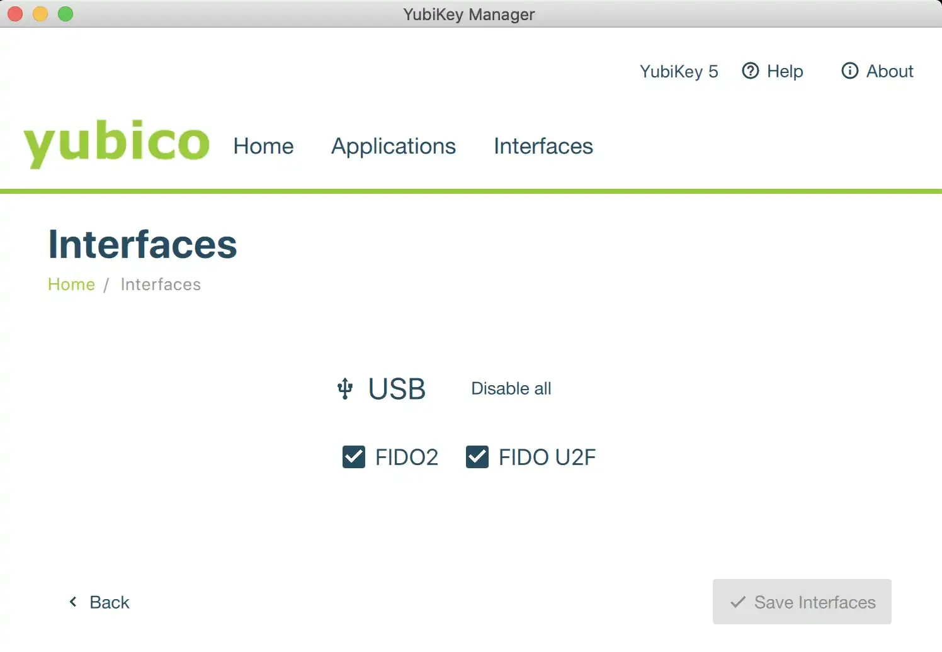Uncheck the FIDO U2F checkbox

tap(477, 457)
